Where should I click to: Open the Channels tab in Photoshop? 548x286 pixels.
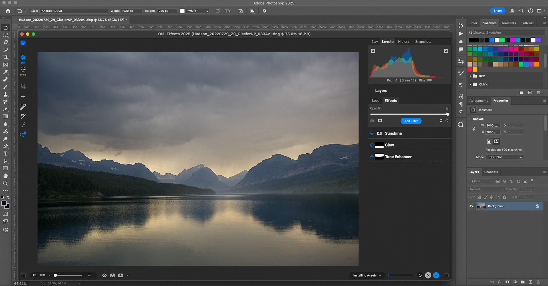(x=491, y=172)
